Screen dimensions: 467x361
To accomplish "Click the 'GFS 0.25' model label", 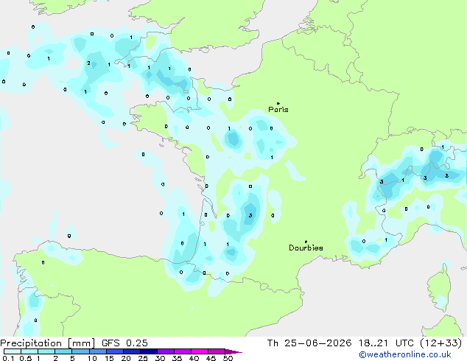I will click(124, 343).
